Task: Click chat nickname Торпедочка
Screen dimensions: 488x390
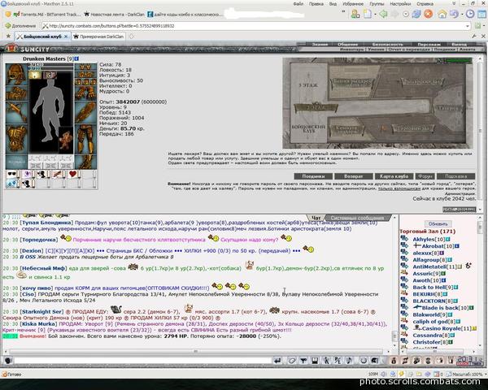Action: coord(39,240)
